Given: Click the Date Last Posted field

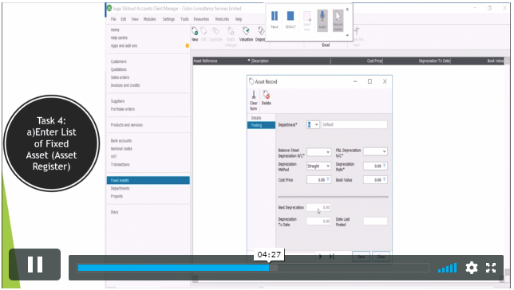Looking at the screenshot, I should [375, 221].
